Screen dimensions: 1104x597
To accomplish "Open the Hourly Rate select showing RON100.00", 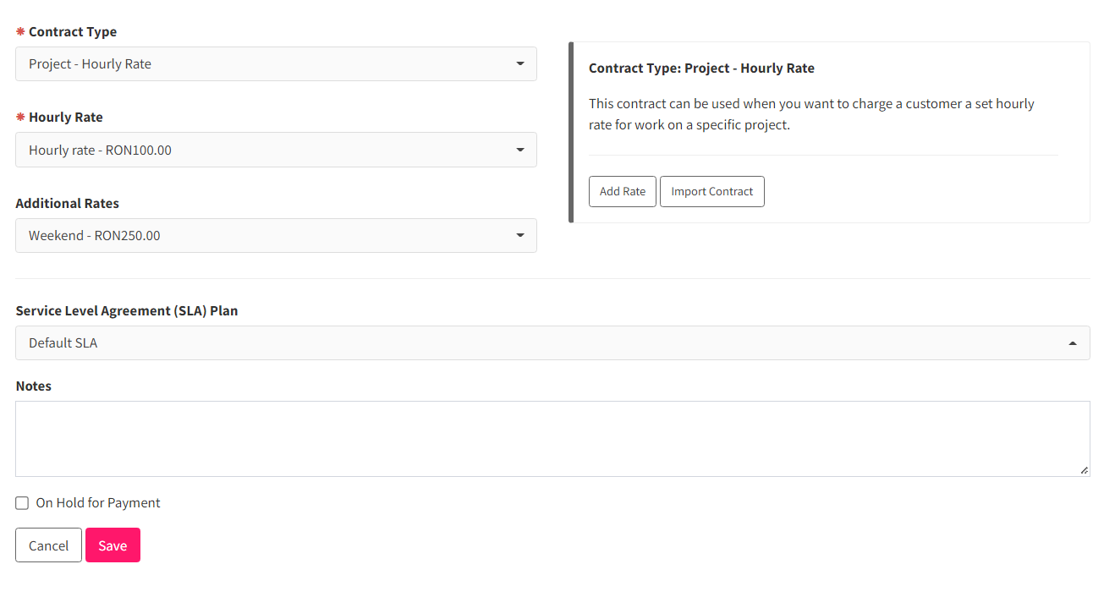I will click(x=276, y=150).
